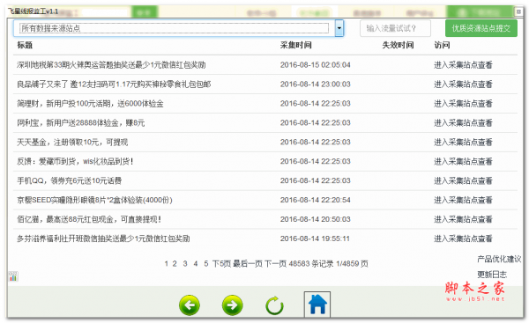Focus the 输入流量试试 search field
The height and width of the screenshot is (323, 529).
(395, 28)
